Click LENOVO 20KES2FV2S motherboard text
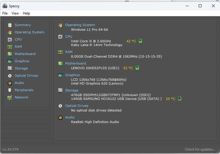The height and width of the screenshot is (154, 220). [x=95, y=68]
